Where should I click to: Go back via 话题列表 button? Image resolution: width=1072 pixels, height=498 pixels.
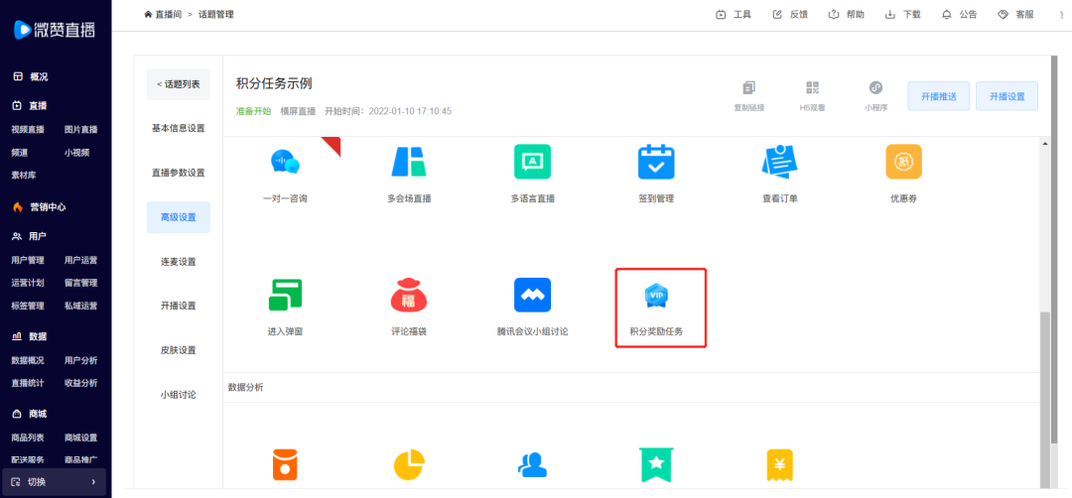pos(179,84)
